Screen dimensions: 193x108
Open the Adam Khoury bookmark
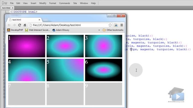tap(61, 30)
